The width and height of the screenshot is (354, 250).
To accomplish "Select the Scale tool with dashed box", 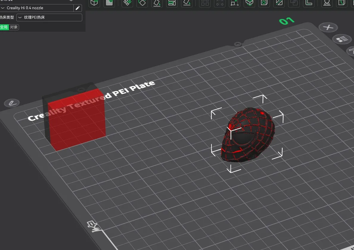I will (x=235, y=3).
